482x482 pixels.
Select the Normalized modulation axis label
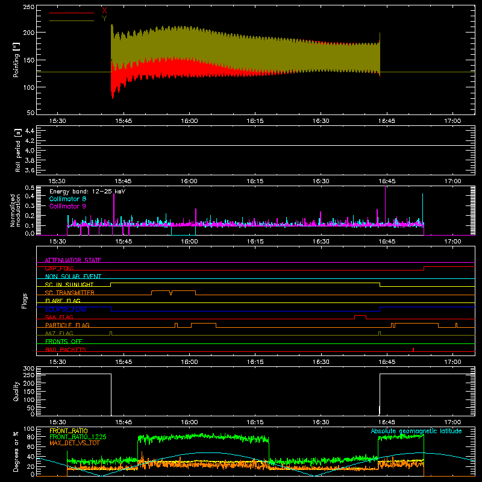tap(16, 210)
